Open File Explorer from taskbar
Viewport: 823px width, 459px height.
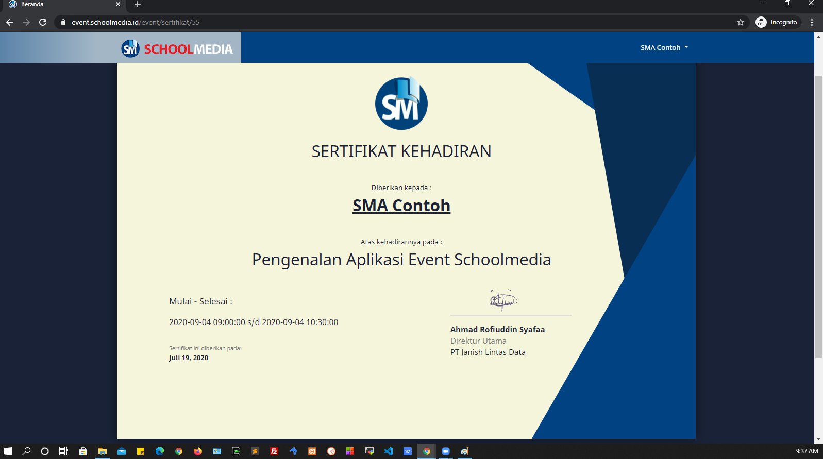point(103,451)
